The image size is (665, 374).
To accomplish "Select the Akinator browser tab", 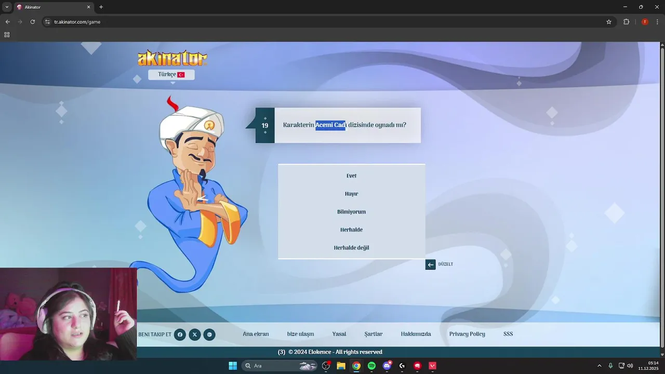I will 54,7.
